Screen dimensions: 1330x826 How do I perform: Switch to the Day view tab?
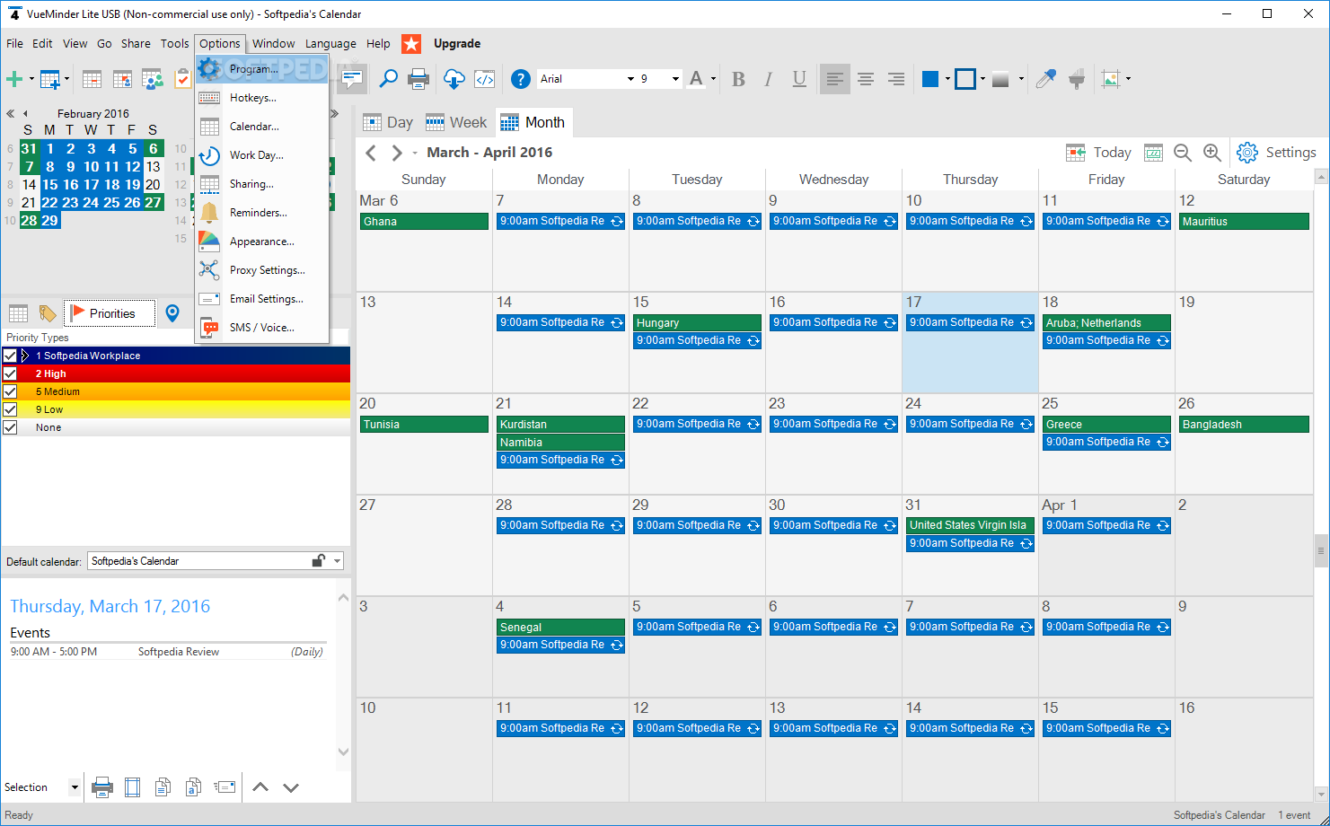(388, 122)
